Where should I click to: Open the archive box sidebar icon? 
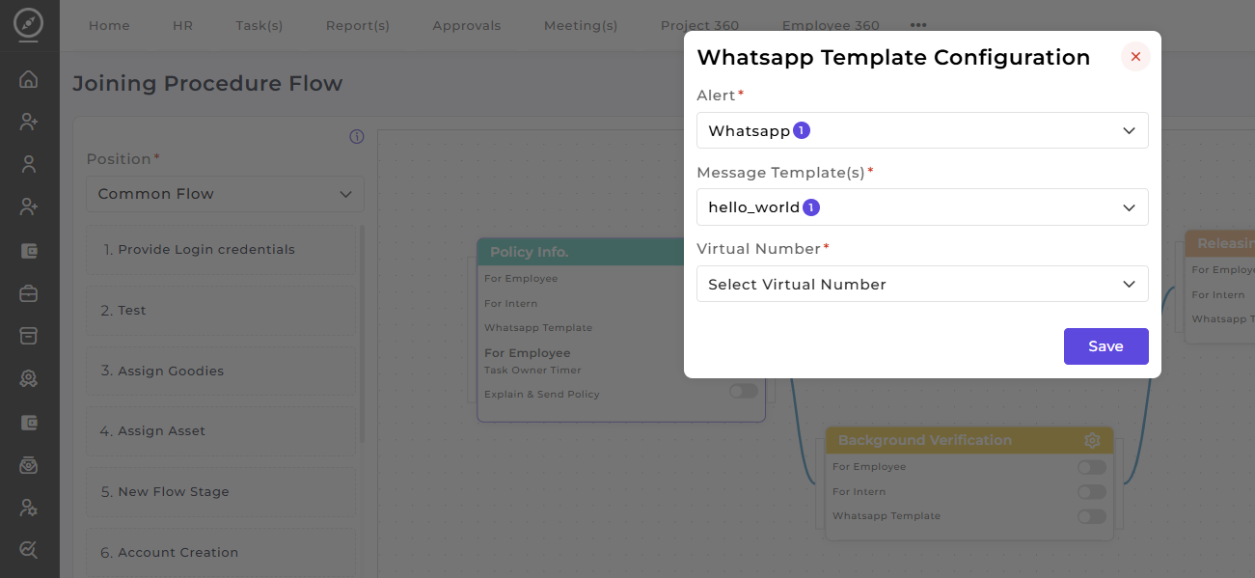click(29, 336)
